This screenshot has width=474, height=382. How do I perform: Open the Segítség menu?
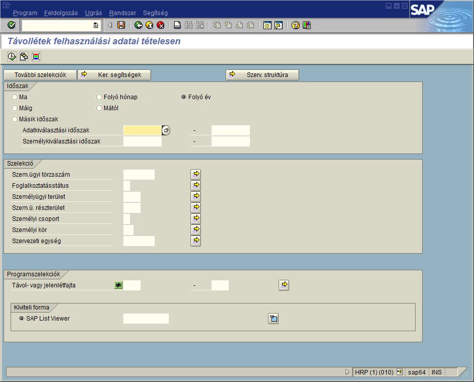(x=155, y=13)
